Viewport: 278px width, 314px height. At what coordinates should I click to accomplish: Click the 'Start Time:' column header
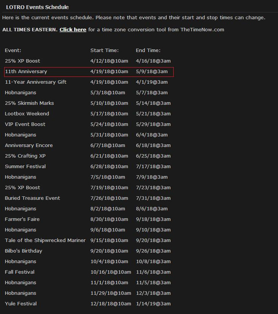[104, 50]
